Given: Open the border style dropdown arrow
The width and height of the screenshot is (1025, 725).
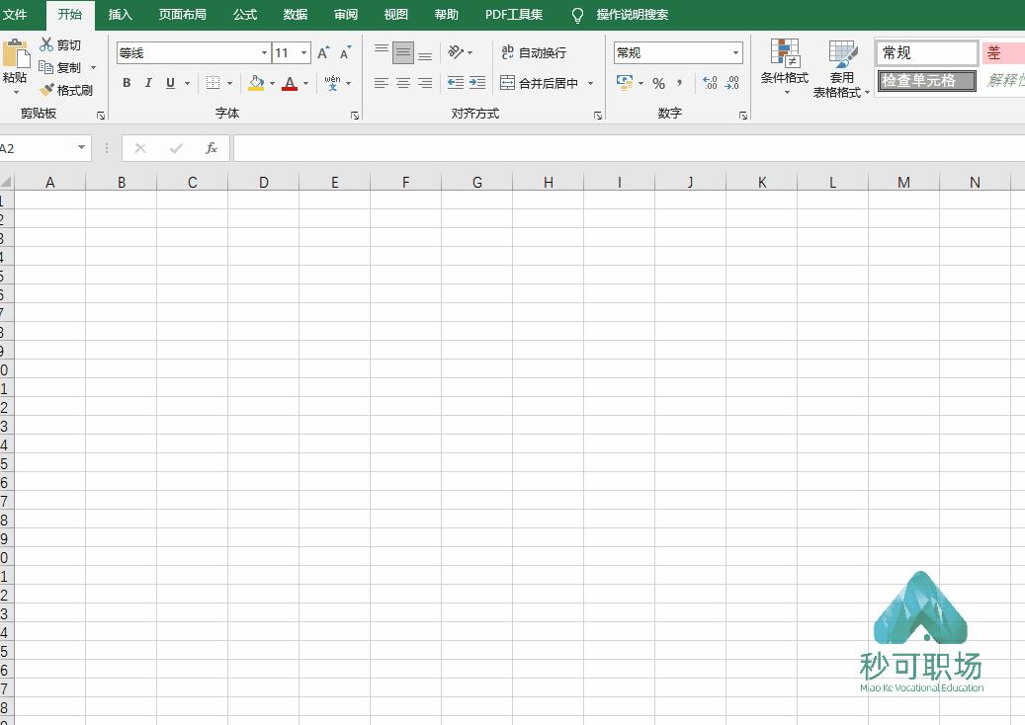Looking at the screenshot, I should tap(228, 83).
